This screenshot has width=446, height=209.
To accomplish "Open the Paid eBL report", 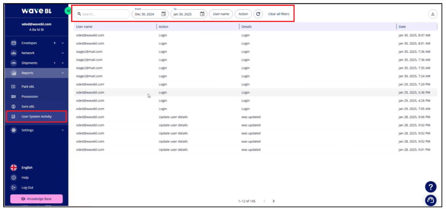I will (28, 86).
